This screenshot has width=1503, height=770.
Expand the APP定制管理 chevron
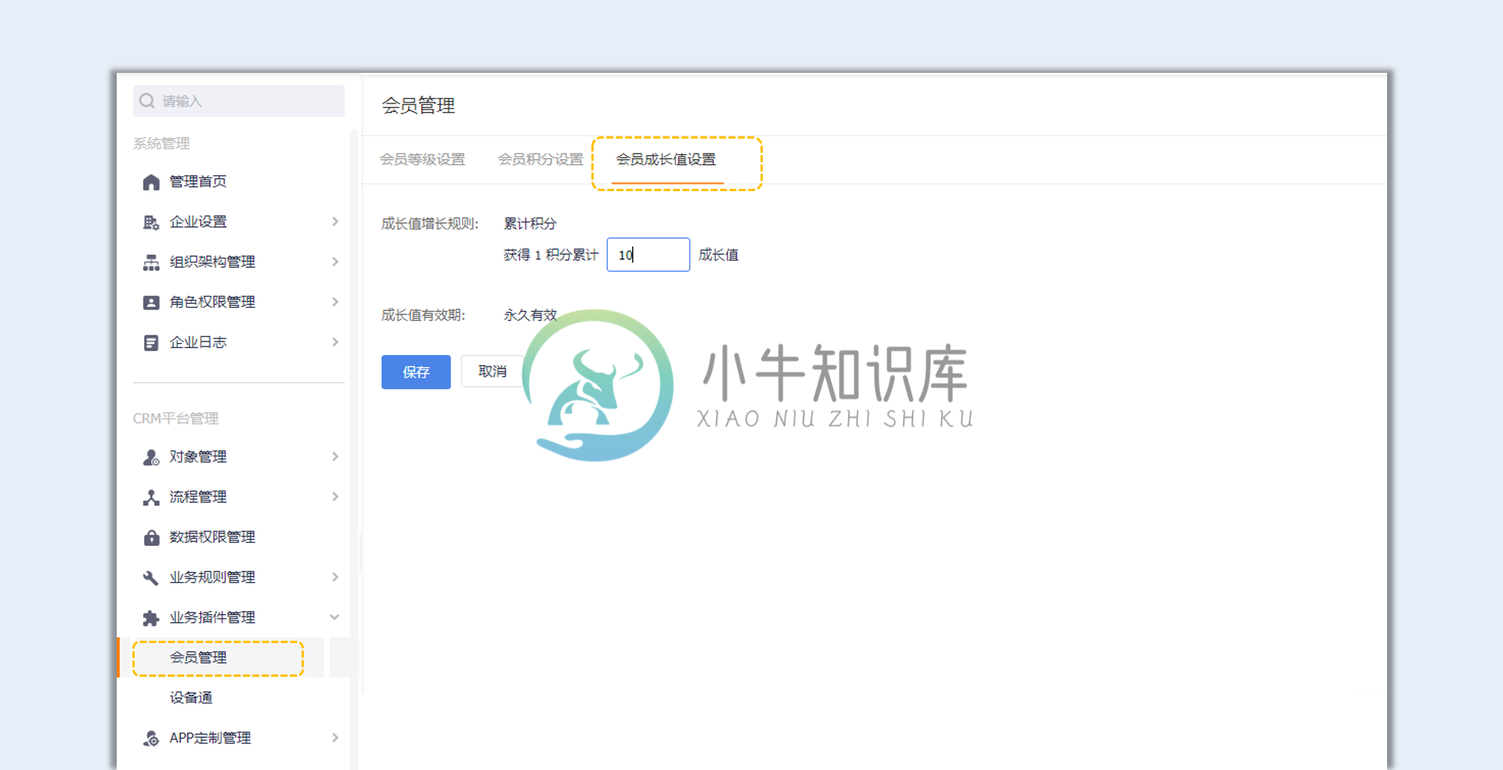335,738
